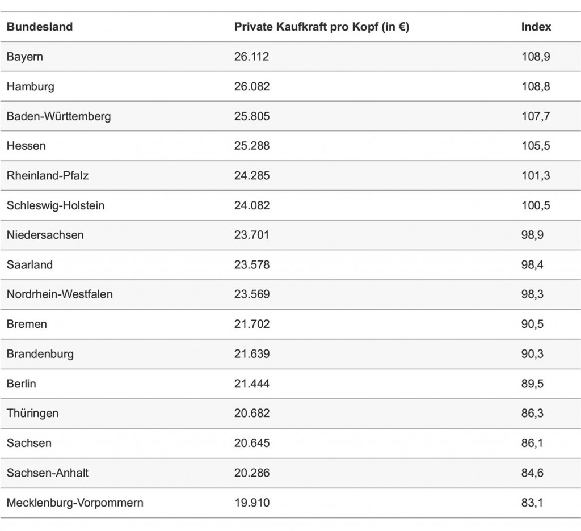The width and height of the screenshot is (581, 531).
Task: Click Saarland's index value 98,4
Action: [x=532, y=264]
